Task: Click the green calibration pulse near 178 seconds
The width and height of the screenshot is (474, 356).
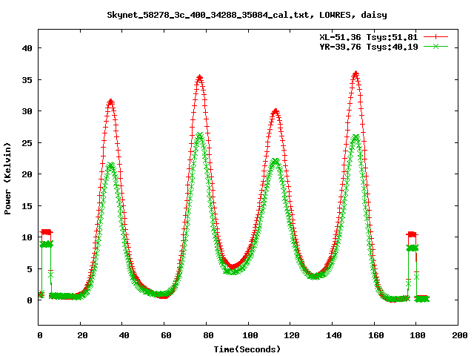Action: 412,248
